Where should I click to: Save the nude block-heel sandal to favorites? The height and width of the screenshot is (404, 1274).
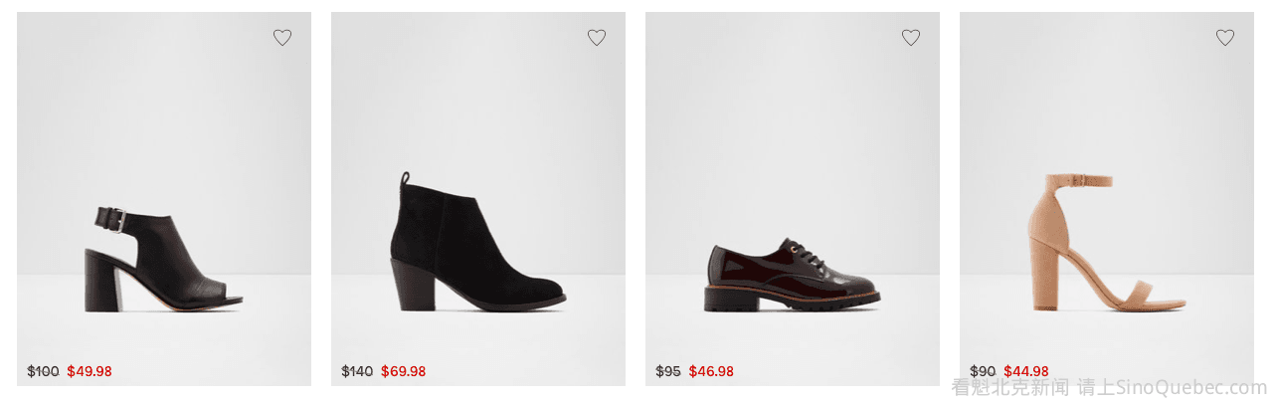click(x=1225, y=38)
